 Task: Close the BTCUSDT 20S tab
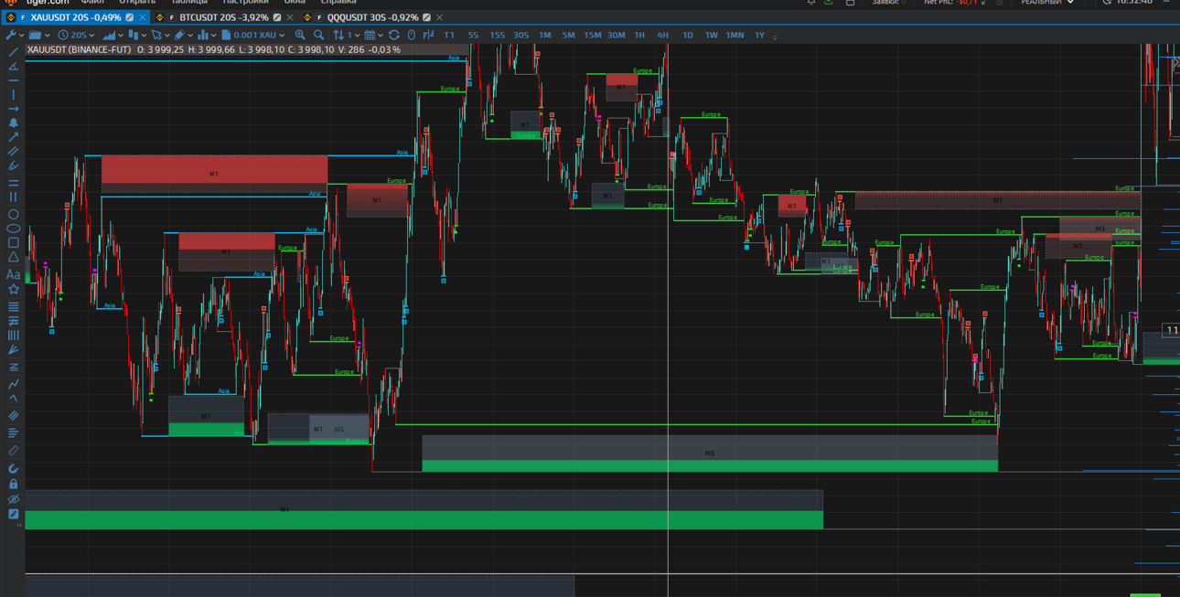(x=290, y=17)
